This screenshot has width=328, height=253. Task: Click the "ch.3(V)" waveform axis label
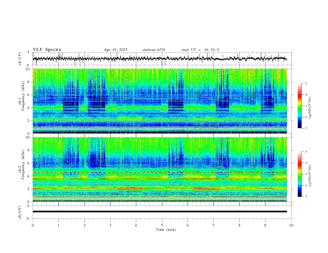[20, 212]
